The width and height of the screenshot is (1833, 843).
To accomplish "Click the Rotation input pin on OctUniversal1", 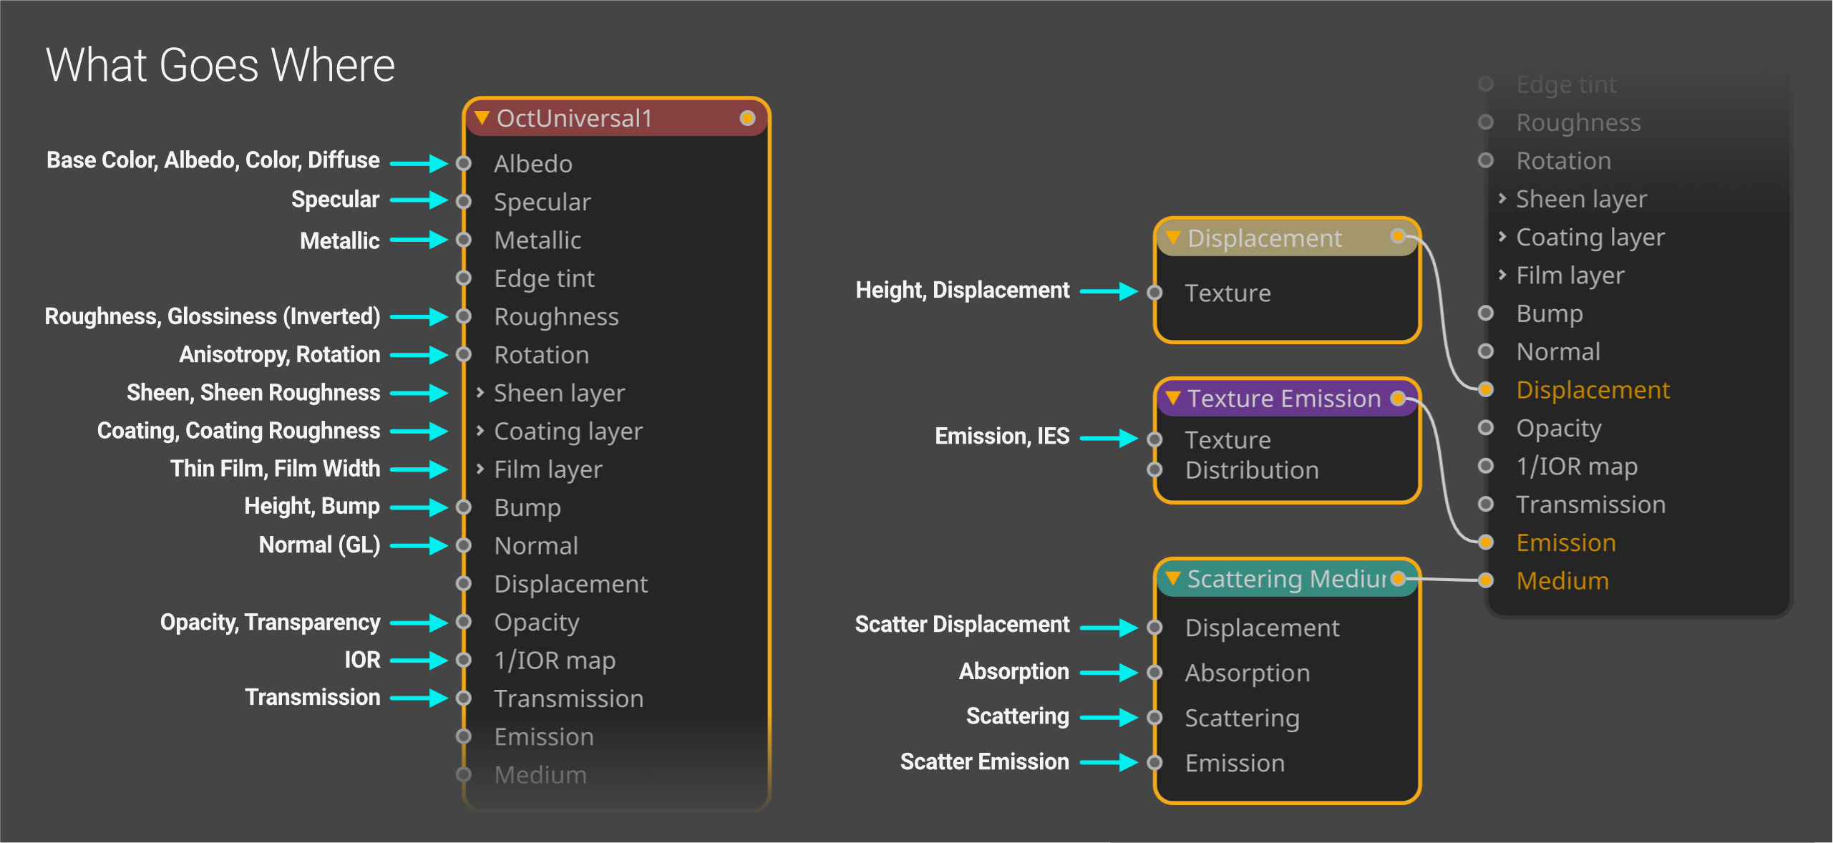I will point(464,354).
